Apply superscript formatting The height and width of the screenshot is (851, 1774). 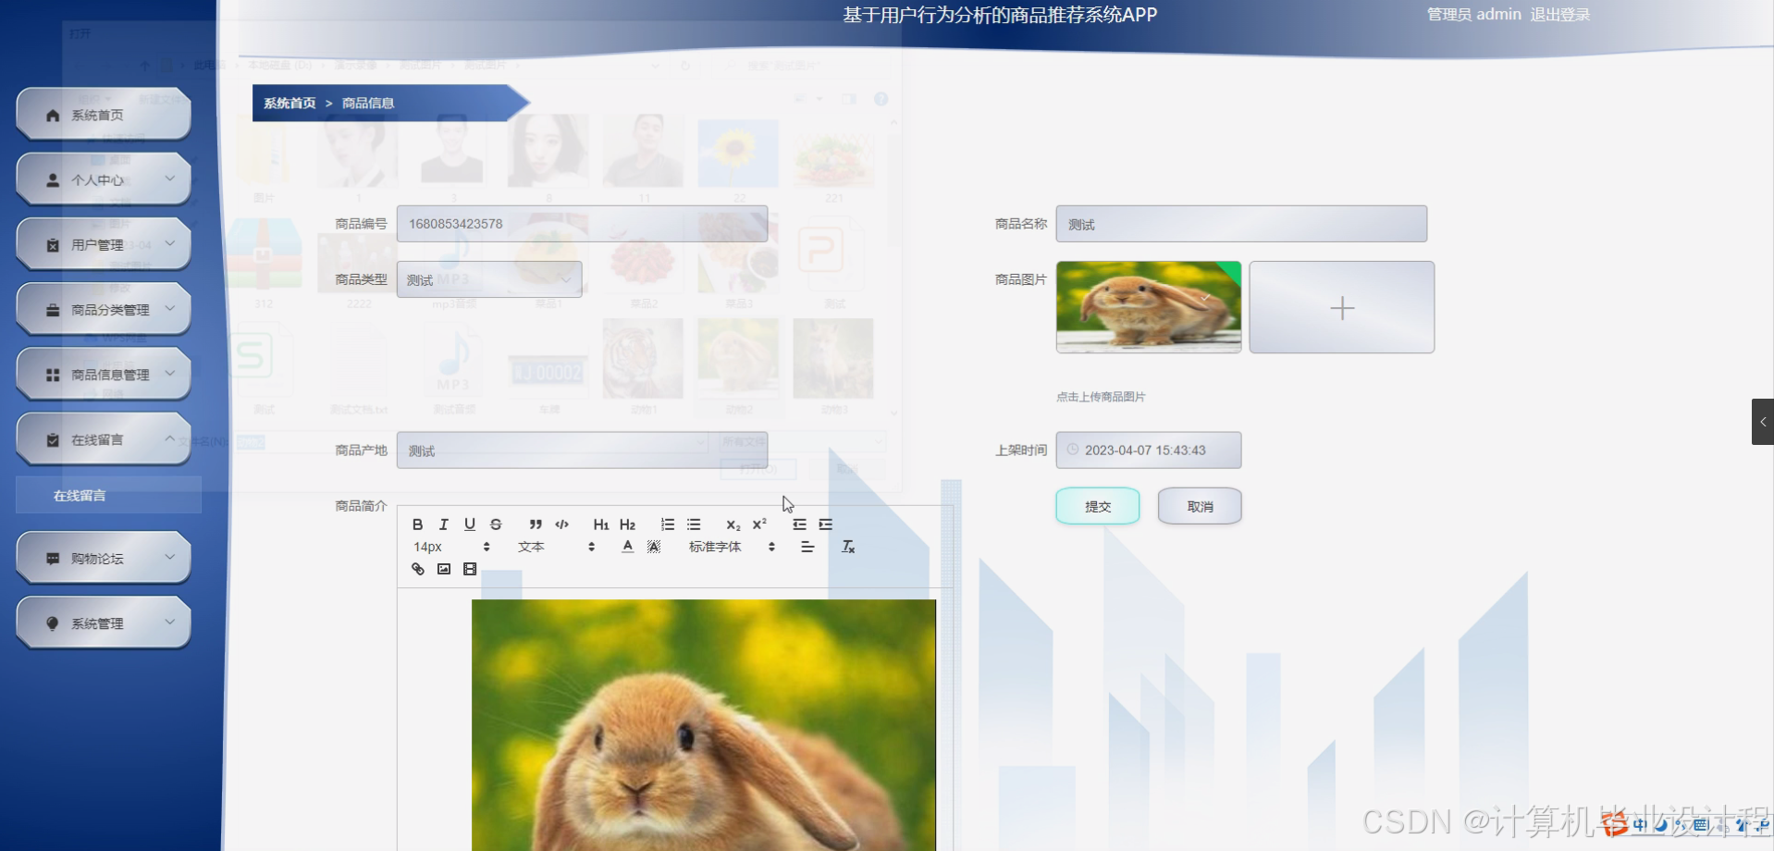(759, 524)
